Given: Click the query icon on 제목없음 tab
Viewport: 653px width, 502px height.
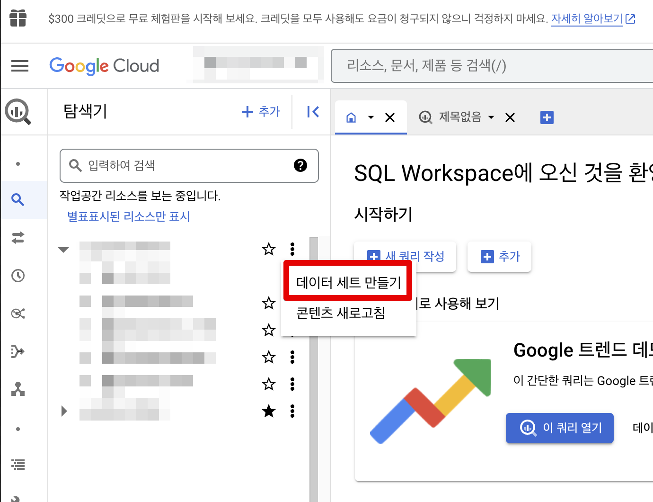Looking at the screenshot, I should tap(425, 117).
